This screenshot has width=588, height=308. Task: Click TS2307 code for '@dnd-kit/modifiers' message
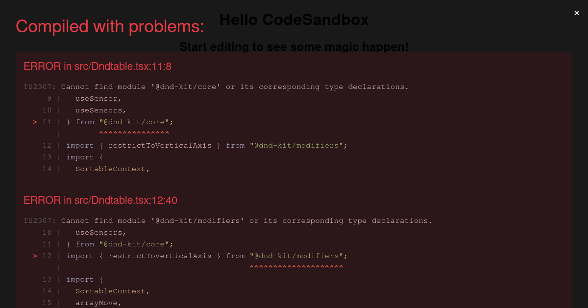[40, 221]
